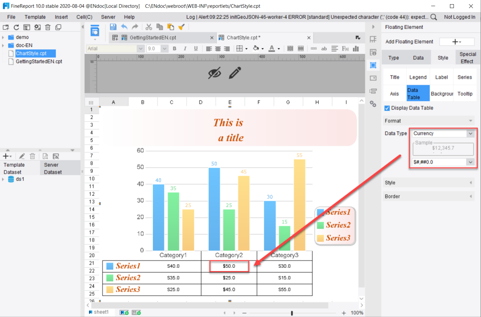Click the Copy icon in toolbar
This screenshot has height=317, width=481.
[160, 27]
